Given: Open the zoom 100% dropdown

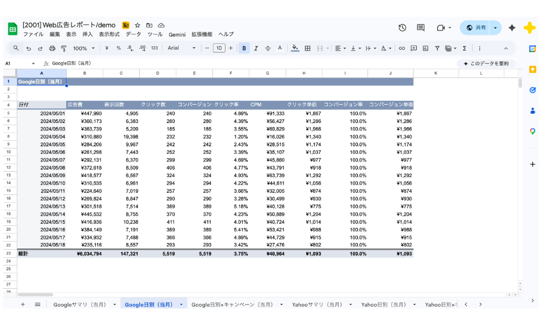Looking at the screenshot, I should (83, 48).
